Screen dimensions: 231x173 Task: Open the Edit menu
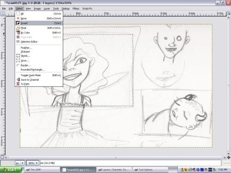click(11, 9)
